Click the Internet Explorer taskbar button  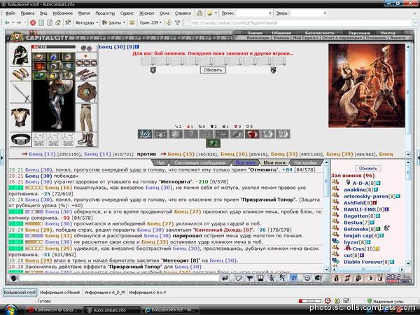tap(171, 310)
